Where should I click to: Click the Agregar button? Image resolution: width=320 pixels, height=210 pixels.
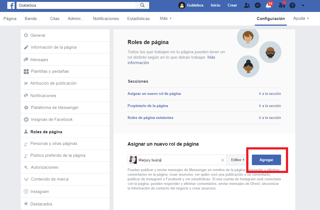coord(266,160)
